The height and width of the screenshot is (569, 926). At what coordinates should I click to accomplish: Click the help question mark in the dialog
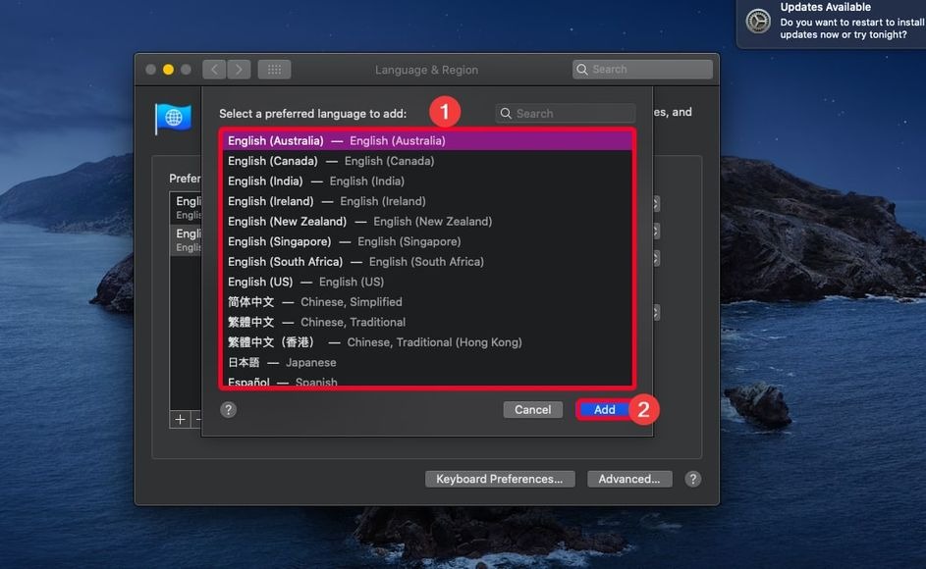point(229,409)
